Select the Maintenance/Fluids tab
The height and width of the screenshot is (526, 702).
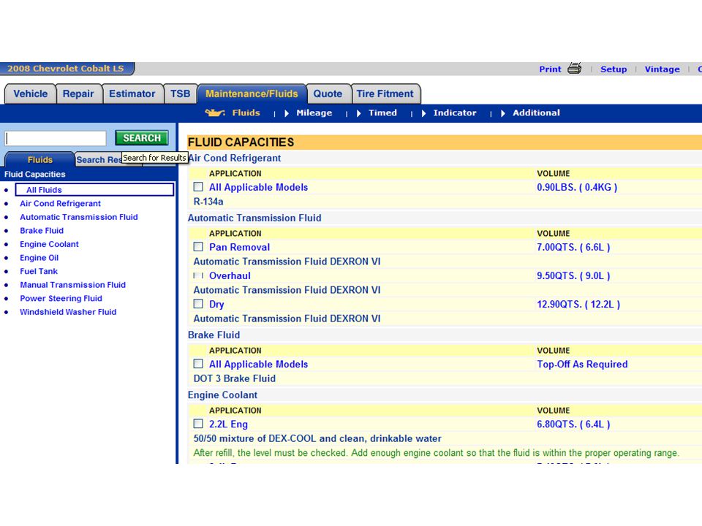252,94
